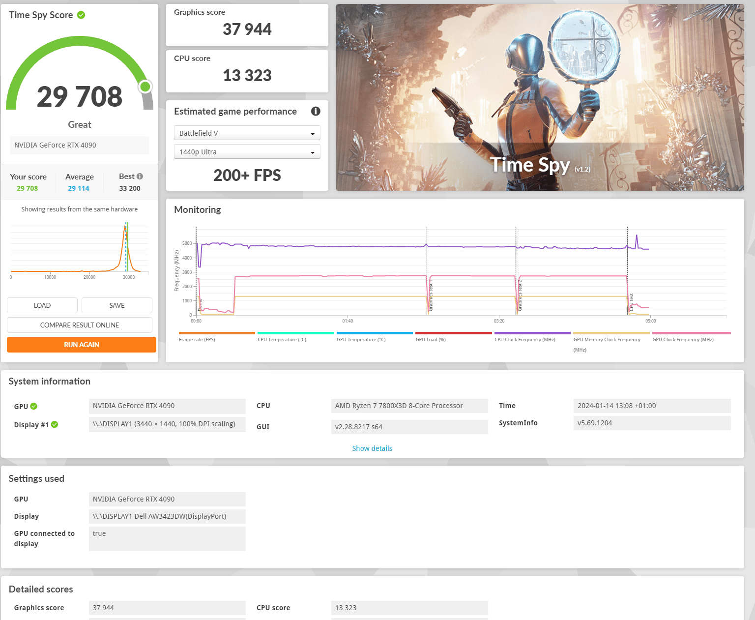Click the Dell AW3423DW display setting field

tap(167, 516)
